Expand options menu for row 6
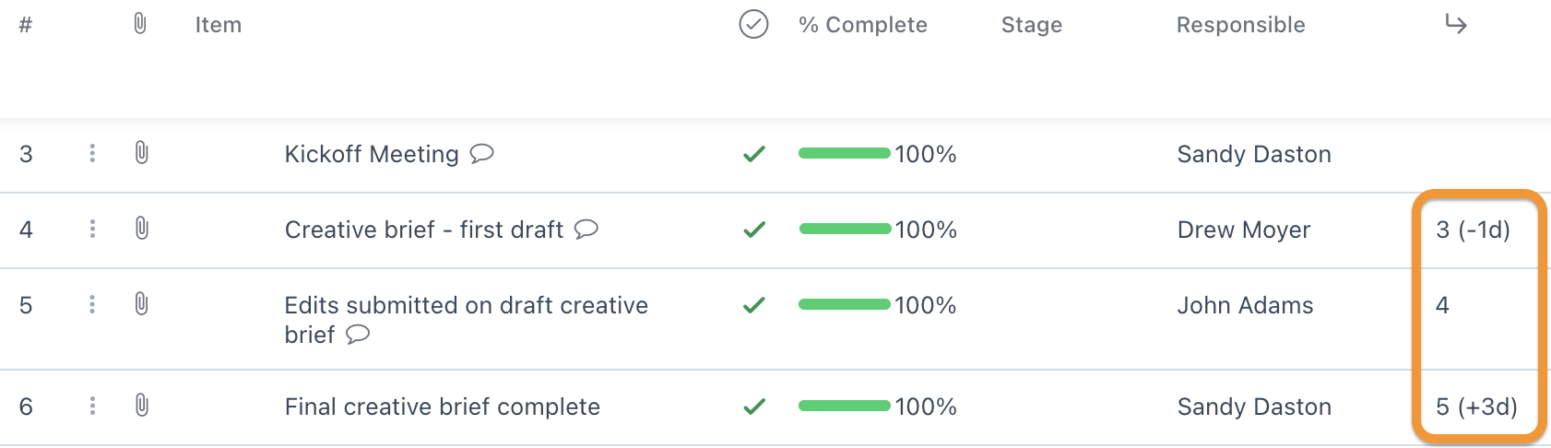The height and width of the screenshot is (448, 1551). click(92, 406)
